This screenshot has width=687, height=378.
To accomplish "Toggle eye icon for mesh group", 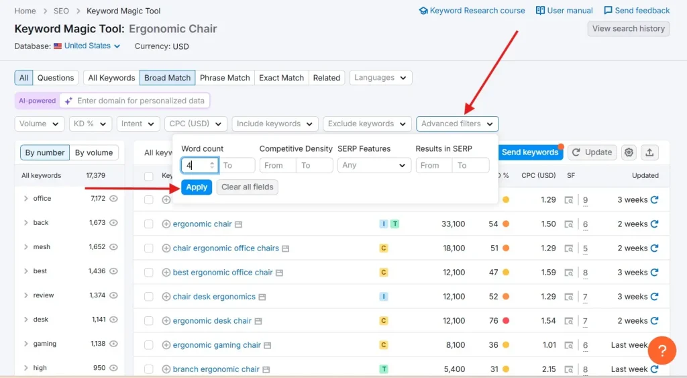I will click(x=113, y=247).
